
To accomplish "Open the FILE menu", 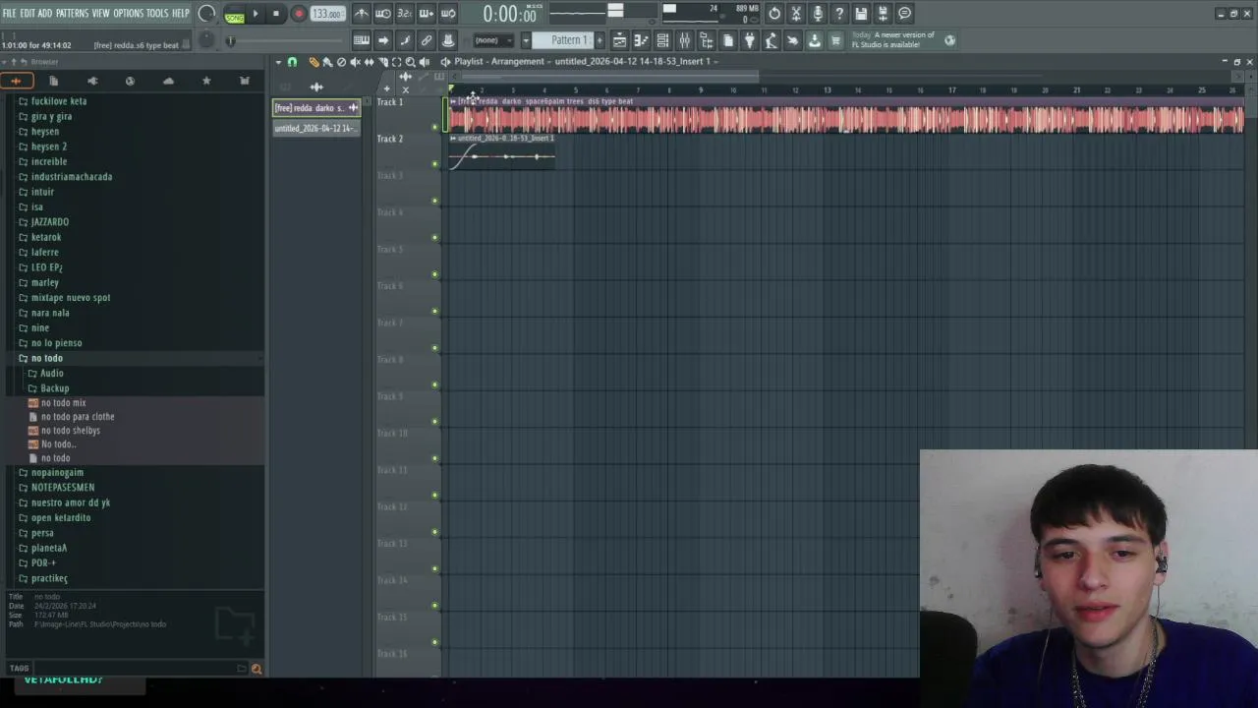I will pos(9,14).
